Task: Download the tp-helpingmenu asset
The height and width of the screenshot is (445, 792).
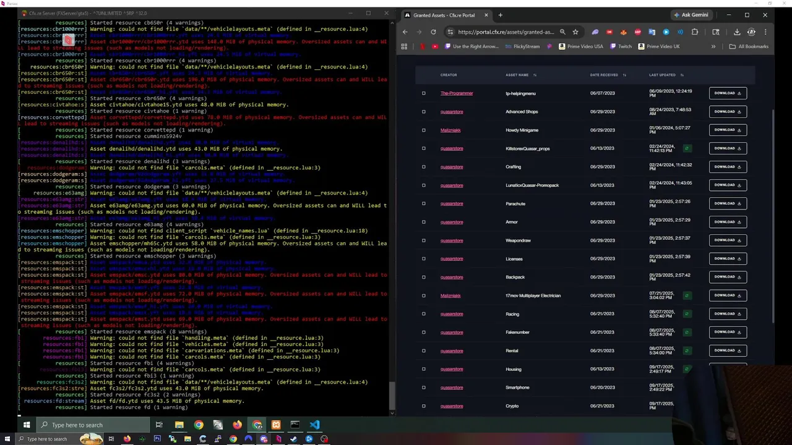Action: pyautogui.click(x=728, y=93)
